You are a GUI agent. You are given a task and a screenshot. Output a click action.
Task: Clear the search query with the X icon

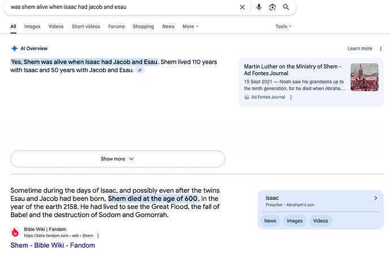click(x=242, y=7)
